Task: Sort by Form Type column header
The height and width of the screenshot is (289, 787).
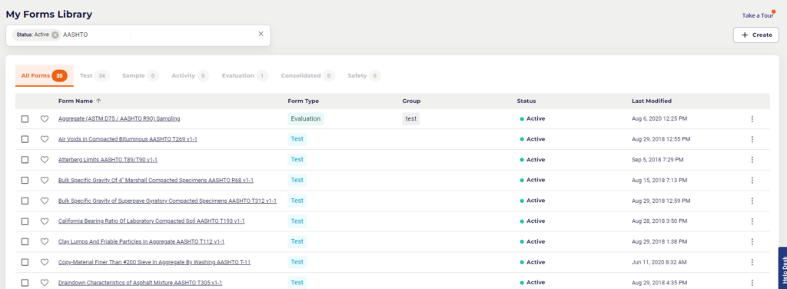Action: pyautogui.click(x=303, y=101)
